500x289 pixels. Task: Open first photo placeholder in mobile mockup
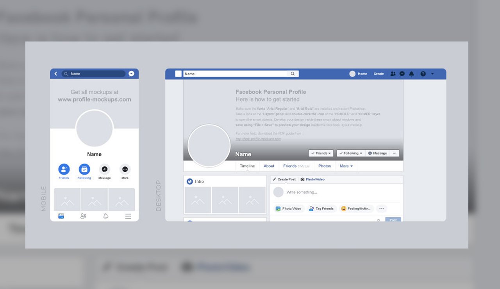pyautogui.click(x=67, y=200)
